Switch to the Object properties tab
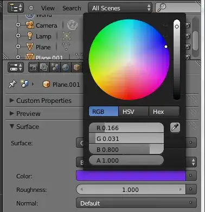This screenshot has height=212, width=205. click(76, 67)
